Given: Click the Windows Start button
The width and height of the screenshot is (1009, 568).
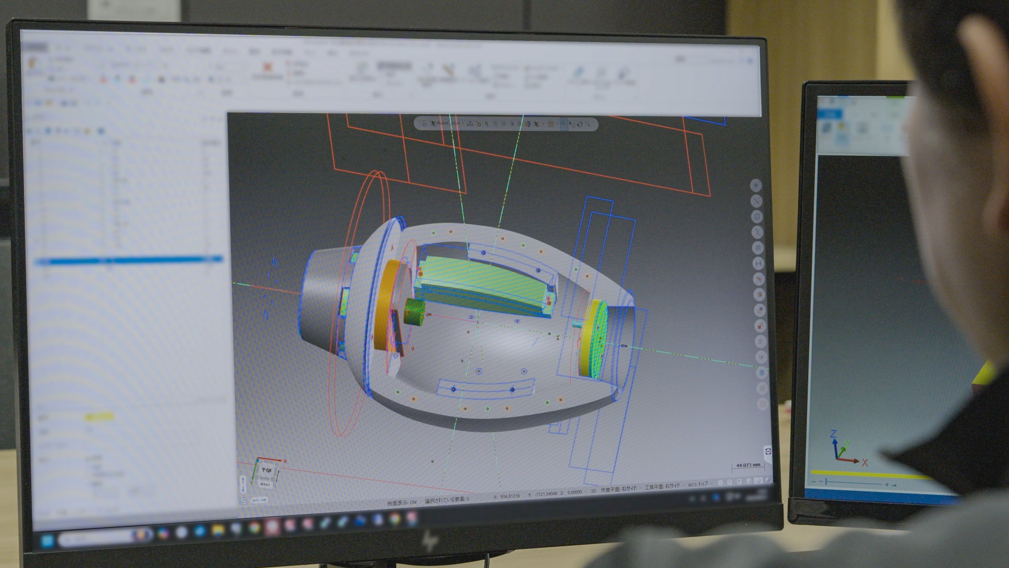Looking at the screenshot, I should (x=48, y=541).
